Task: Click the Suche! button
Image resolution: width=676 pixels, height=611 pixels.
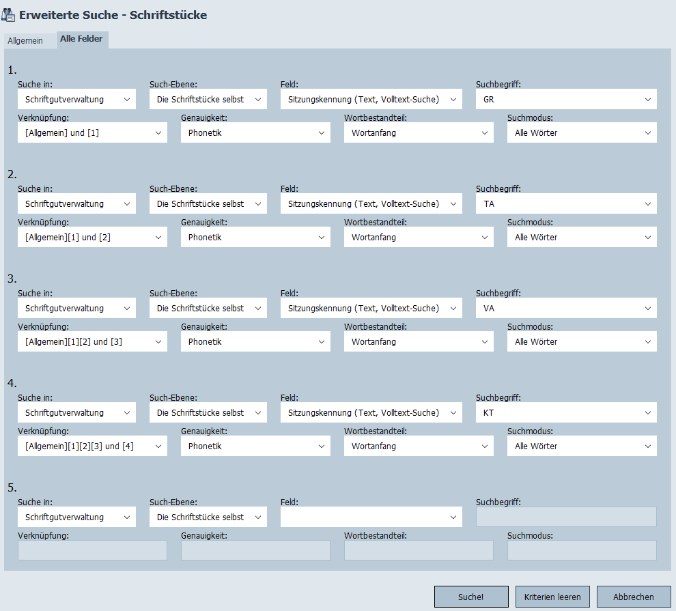Action: pos(470,597)
